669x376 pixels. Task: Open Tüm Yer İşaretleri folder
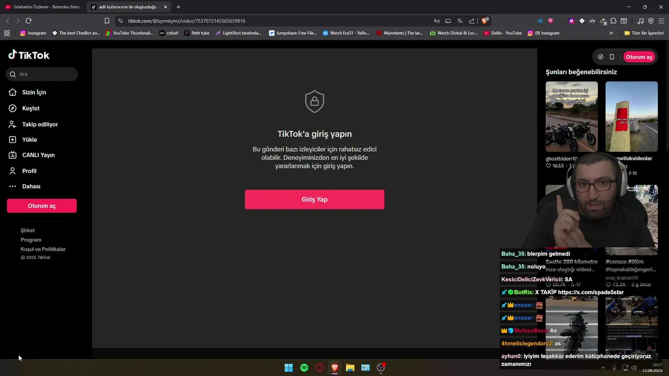(644, 33)
